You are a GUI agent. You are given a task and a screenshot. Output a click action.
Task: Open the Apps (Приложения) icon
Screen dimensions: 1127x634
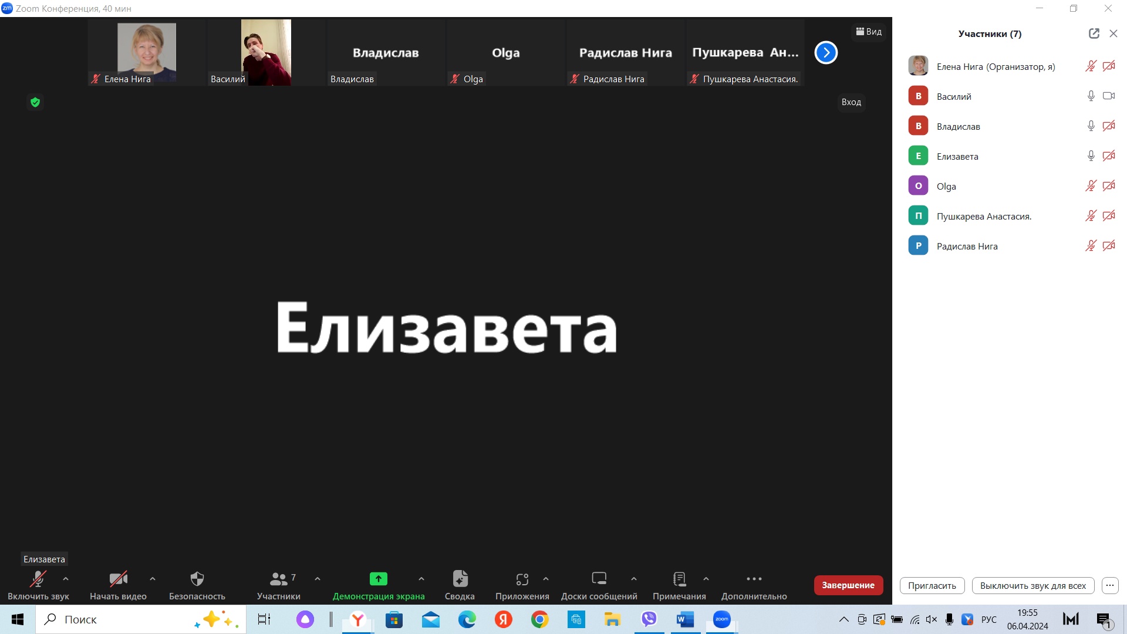pos(522,579)
